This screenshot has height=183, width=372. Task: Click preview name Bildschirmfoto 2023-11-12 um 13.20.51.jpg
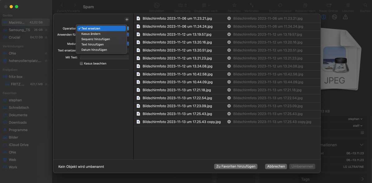pyautogui.click(x=268, y=50)
